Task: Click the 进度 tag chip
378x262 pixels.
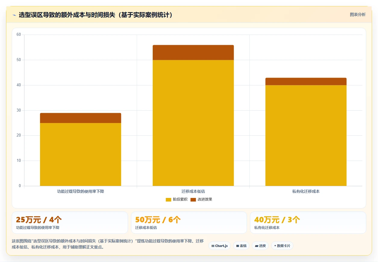Action: [x=260, y=246]
